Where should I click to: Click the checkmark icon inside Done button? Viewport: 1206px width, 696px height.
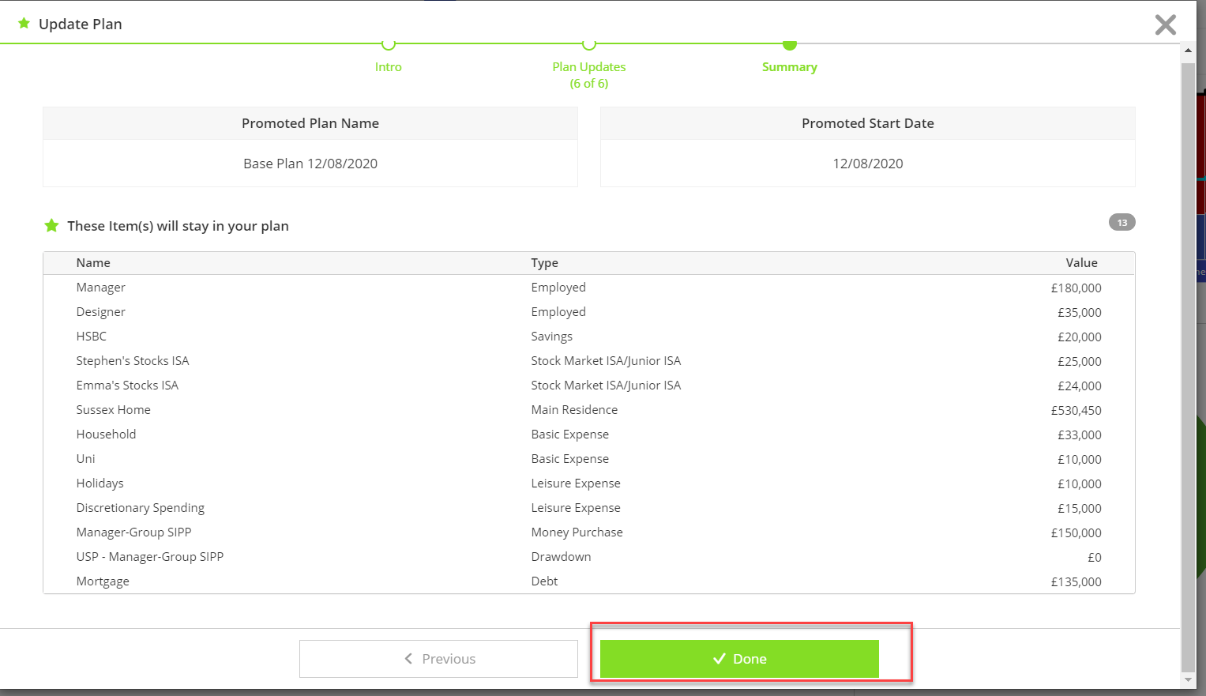tap(718, 658)
